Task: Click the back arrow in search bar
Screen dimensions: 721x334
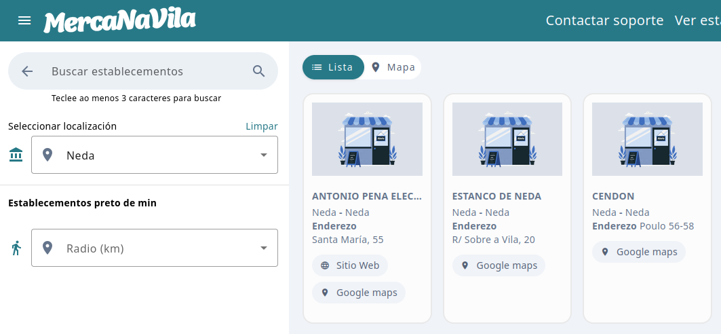Action: coord(27,71)
